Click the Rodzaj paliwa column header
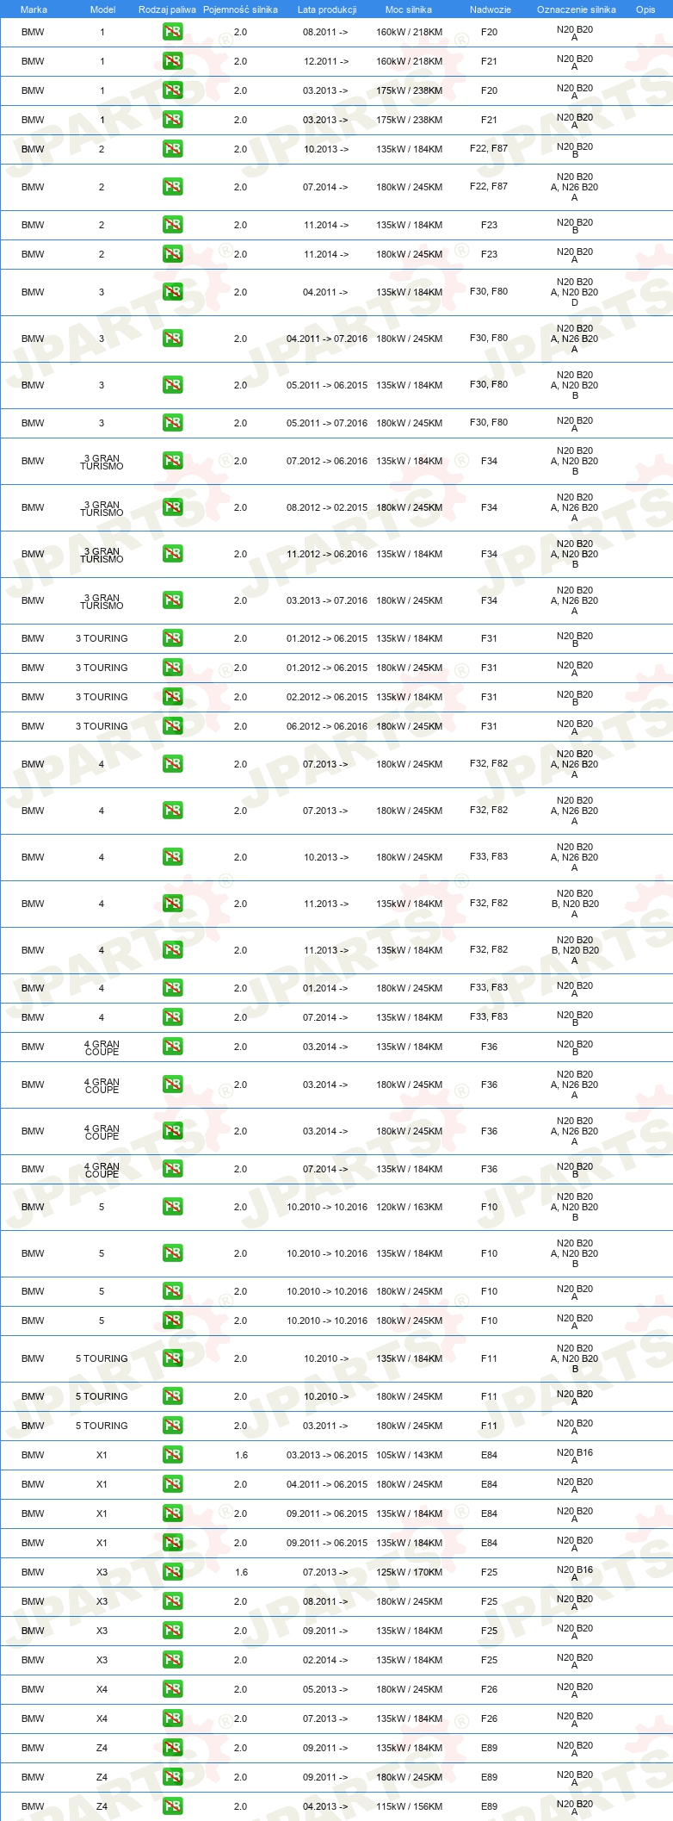This screenshot has height=1821, width=673. pyautogui.click(x=167, y=9)
